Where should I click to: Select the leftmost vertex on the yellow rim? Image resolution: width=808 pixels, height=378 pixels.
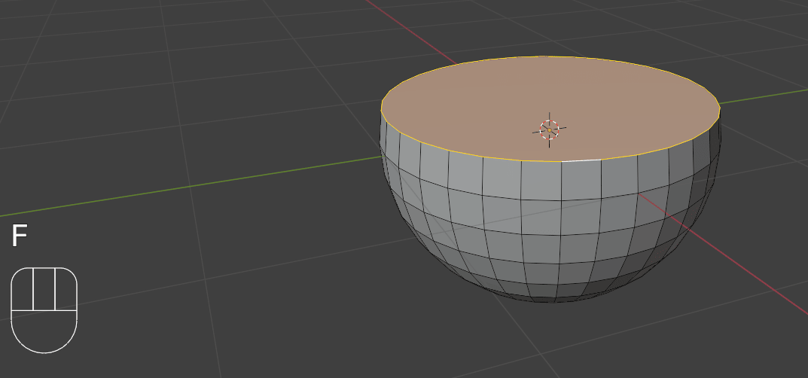[382, 110]
